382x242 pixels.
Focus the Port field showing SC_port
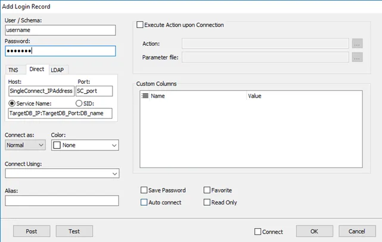pyautogui.click(x=94, y=91)
